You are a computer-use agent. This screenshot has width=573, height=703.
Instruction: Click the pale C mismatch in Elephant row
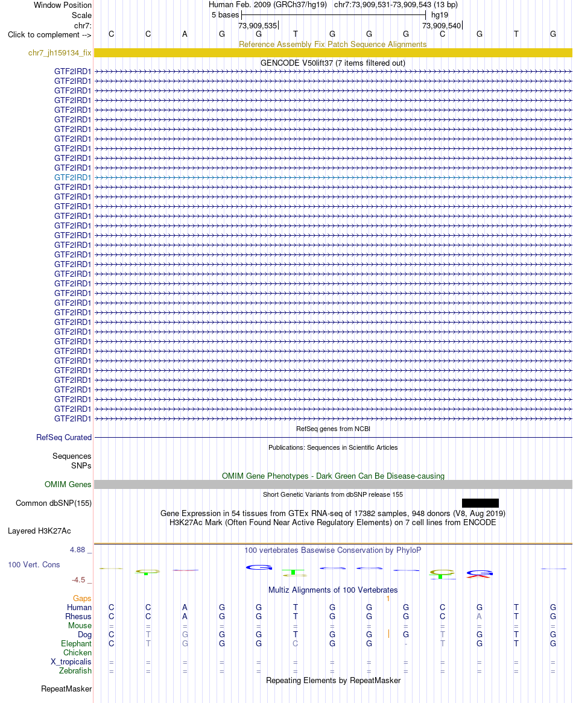295,644
